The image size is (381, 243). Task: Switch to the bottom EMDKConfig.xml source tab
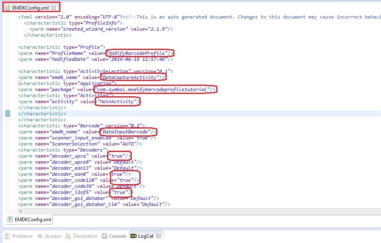33,220
